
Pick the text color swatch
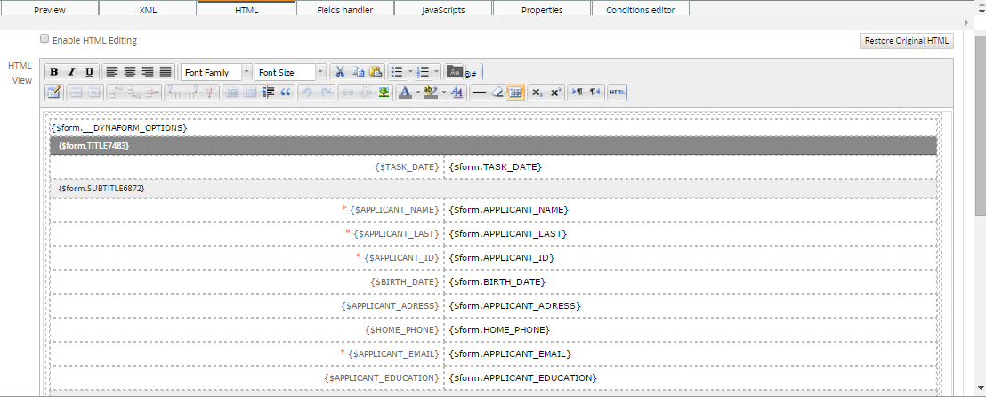405,93
